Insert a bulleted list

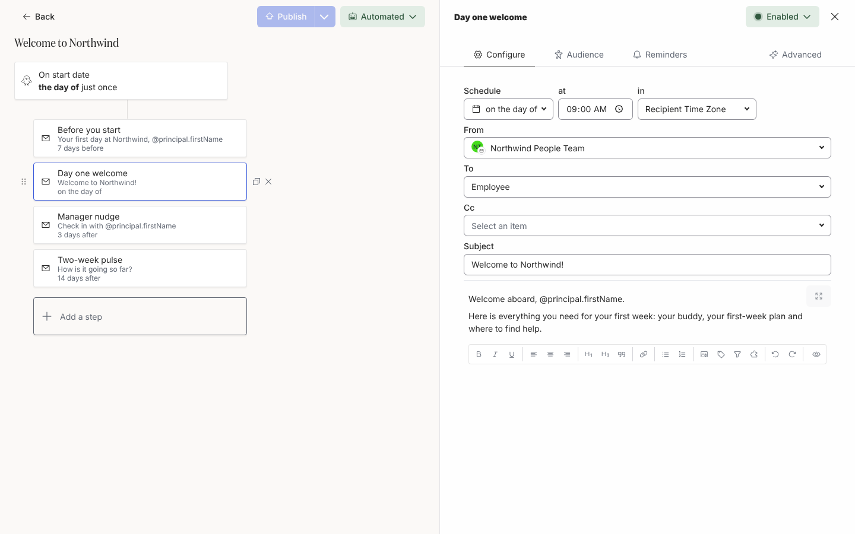pos(666,354)
